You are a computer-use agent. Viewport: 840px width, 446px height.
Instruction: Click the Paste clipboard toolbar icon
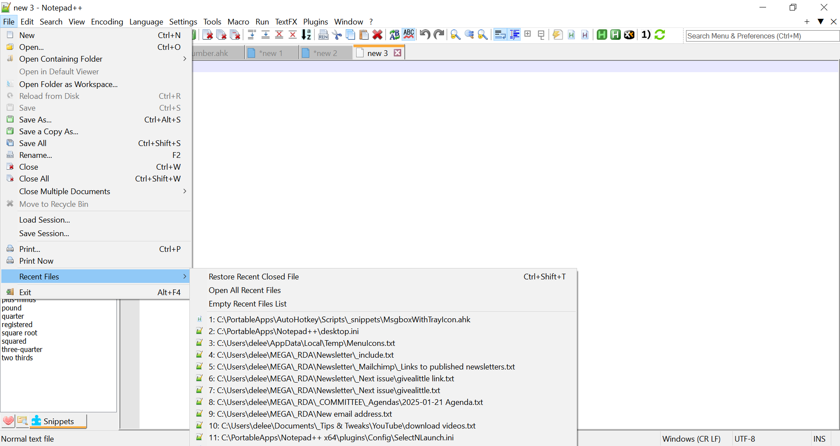(364, 35)
